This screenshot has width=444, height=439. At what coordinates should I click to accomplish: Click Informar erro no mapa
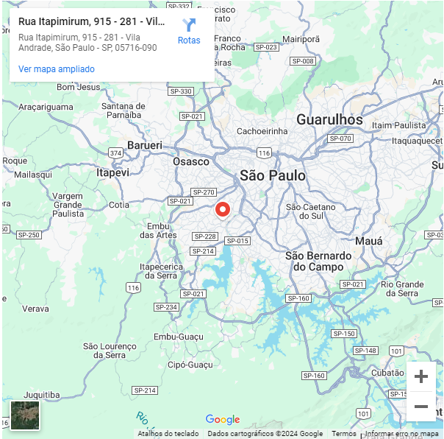403,434
